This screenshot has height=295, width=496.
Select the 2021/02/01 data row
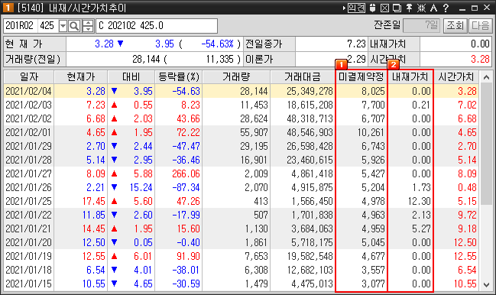pos(242,132)
